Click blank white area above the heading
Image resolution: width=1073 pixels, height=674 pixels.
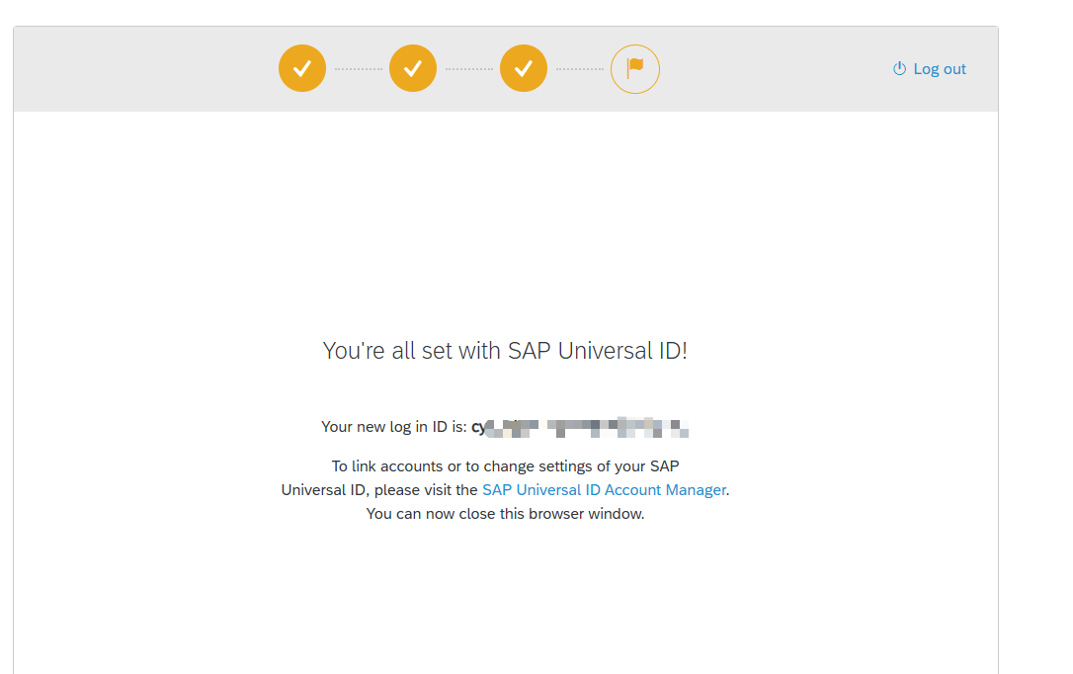point(505,217)
